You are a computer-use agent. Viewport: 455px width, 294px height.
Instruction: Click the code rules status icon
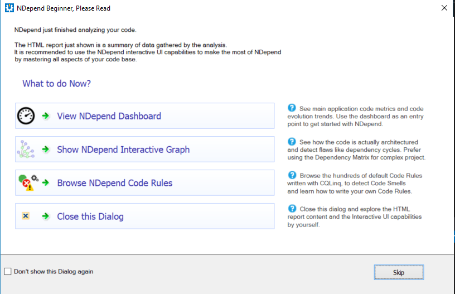(x=28, y=182)
